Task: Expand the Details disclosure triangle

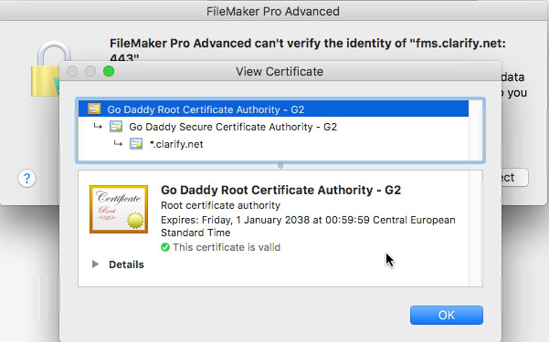Action: pyautogui.click(x=95, y=264)
